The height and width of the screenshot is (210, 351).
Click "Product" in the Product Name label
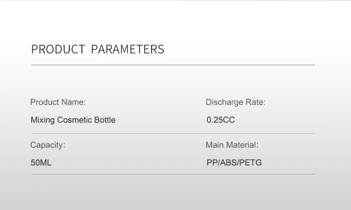tap(44, 102)
